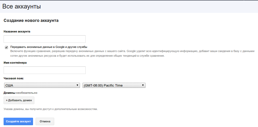The width and height of the screenshot is (258, 127).
Task: Click the label 'Передавать анонимные данные в Google'
Action: click(49, 47)
